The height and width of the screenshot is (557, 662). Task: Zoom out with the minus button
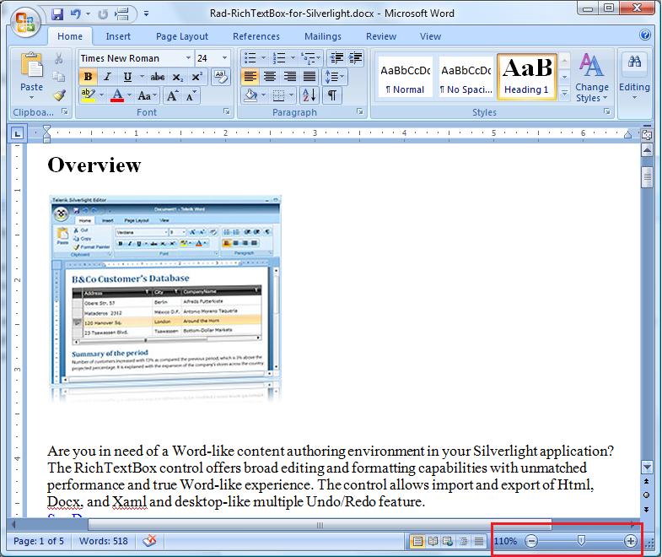[x=531, y=541]
